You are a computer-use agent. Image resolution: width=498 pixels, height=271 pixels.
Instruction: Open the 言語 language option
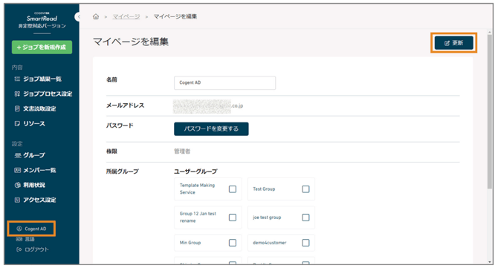click(30, 239)
